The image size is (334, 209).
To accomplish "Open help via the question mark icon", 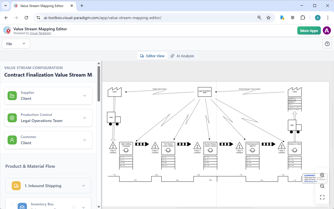I will (x=327, y=43).
